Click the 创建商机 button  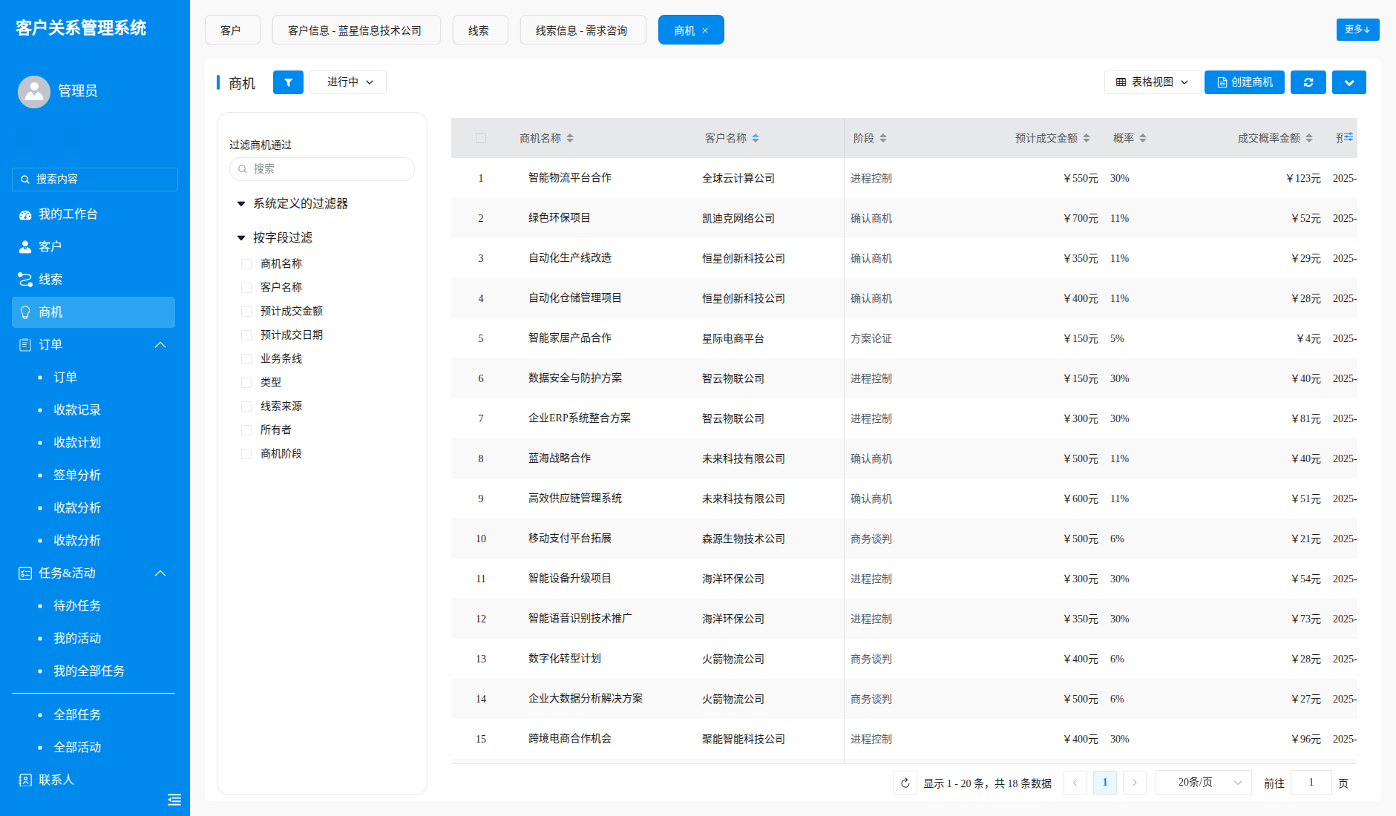click(x=1245, y=82)
